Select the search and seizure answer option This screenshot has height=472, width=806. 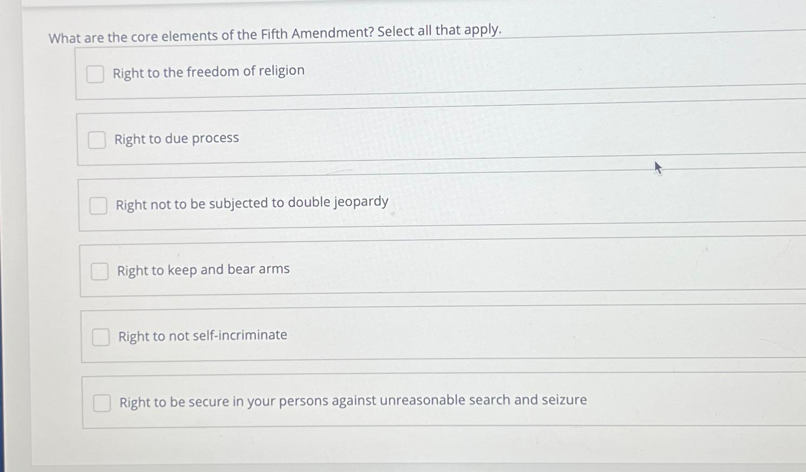[353, 401]
